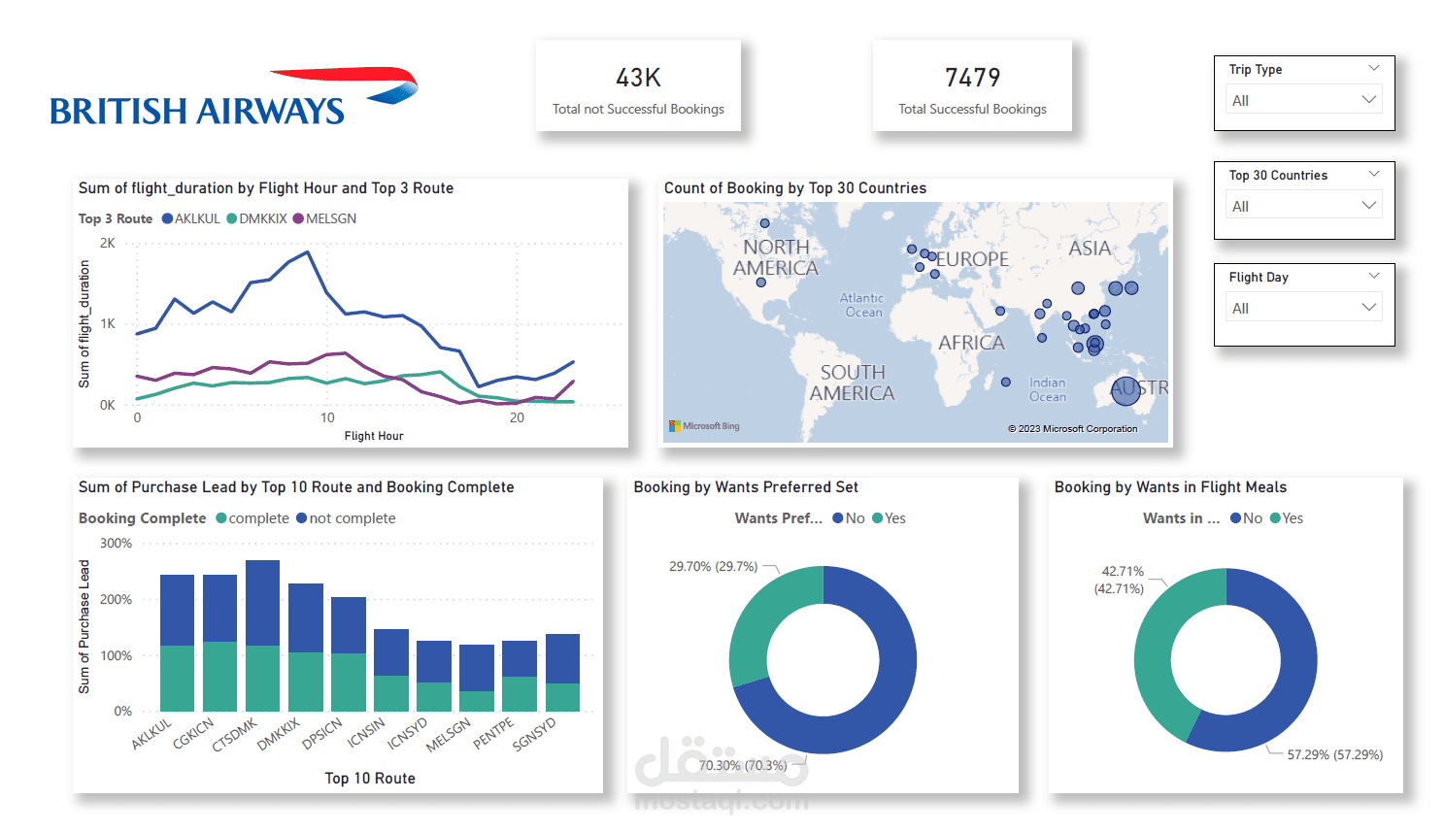This screenshot has width=1445, height=832.
Task: Select the 7479 successful bookings card
Action: (x=972, y=85)
